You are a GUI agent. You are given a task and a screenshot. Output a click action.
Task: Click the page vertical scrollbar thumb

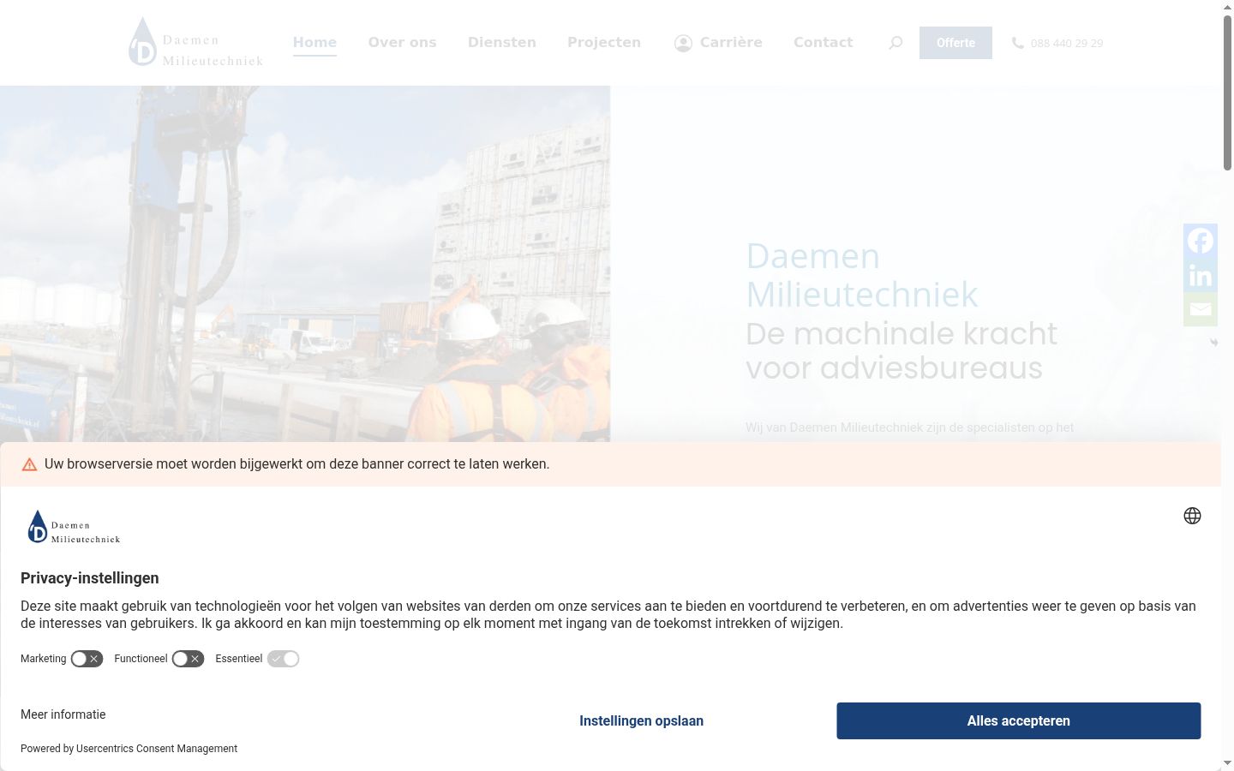[1227, 93]
